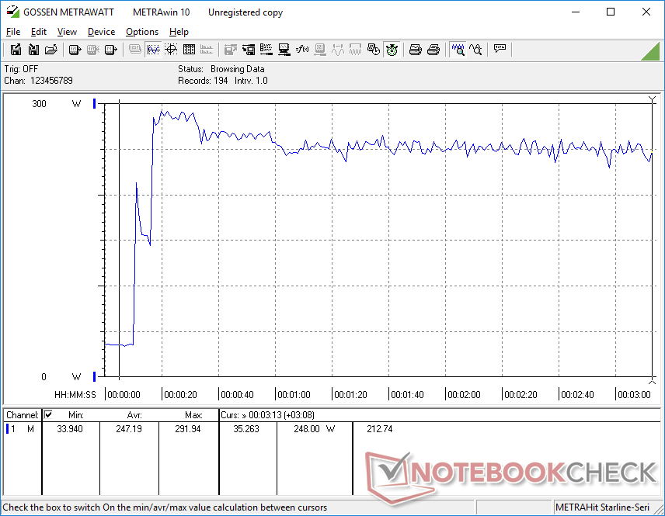This screenshot has width=665, height=516.
Task: Click the HH:MM:SS axis unit label
Action: coord(75,395)
